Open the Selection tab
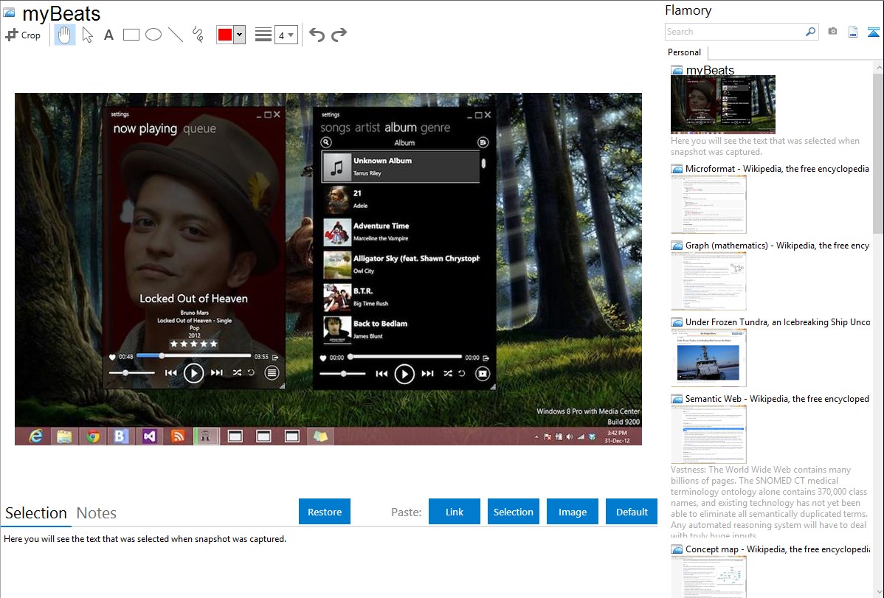 (x=36, y=513)
